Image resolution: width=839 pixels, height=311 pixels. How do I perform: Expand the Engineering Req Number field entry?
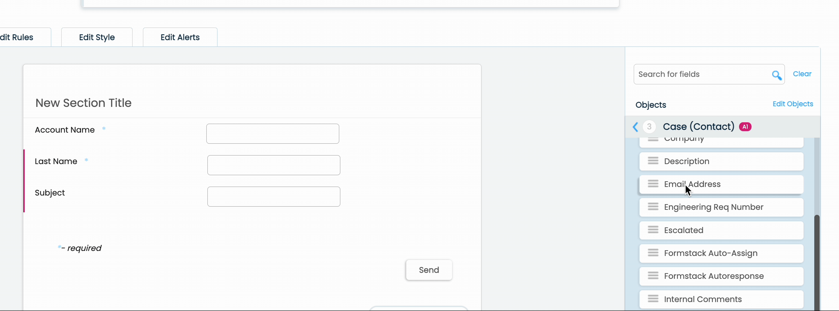713,207
